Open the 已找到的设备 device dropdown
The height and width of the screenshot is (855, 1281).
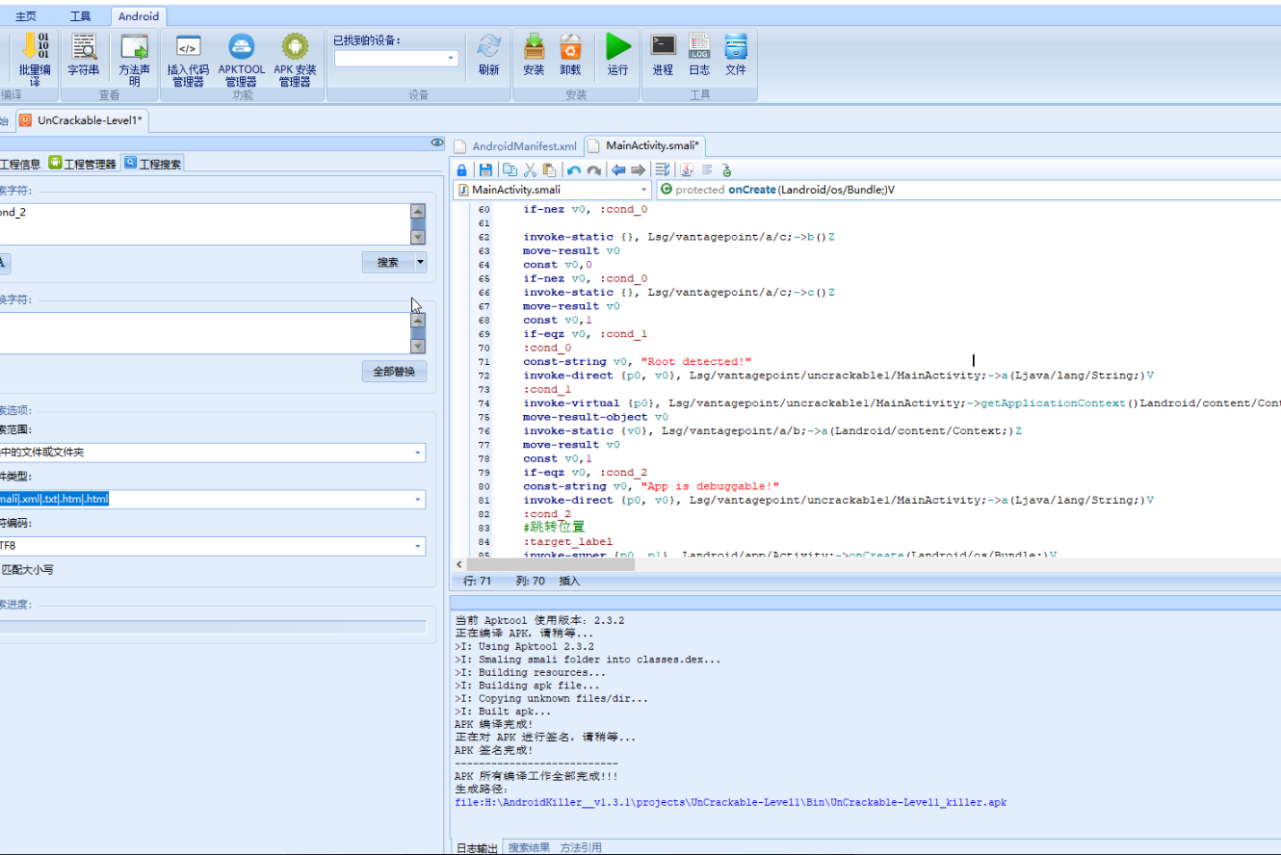pos(451,59)
